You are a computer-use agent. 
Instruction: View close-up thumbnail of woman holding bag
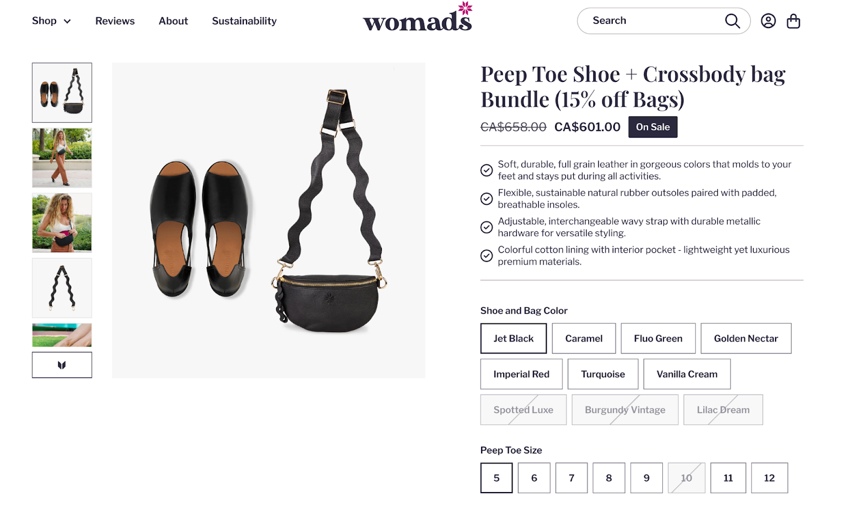click(62, 223)
